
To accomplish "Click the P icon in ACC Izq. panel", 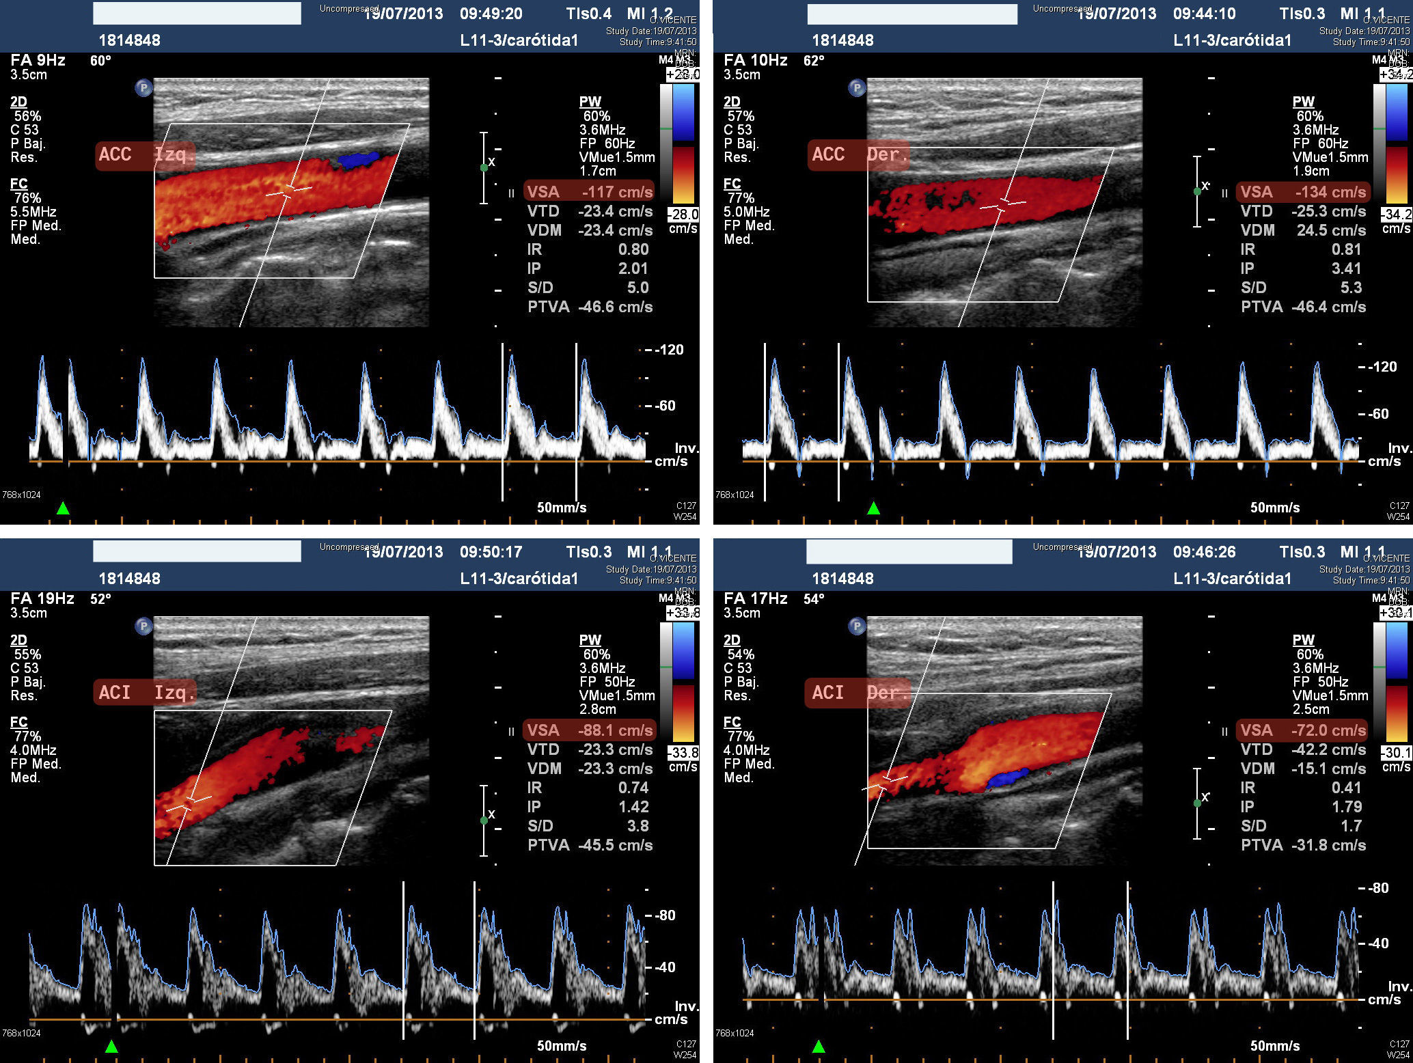I will (x=143, y=87).
